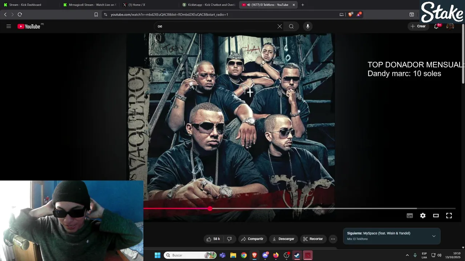Click the Crear button
Screen dimensions: 465x261
click(418, 26)
